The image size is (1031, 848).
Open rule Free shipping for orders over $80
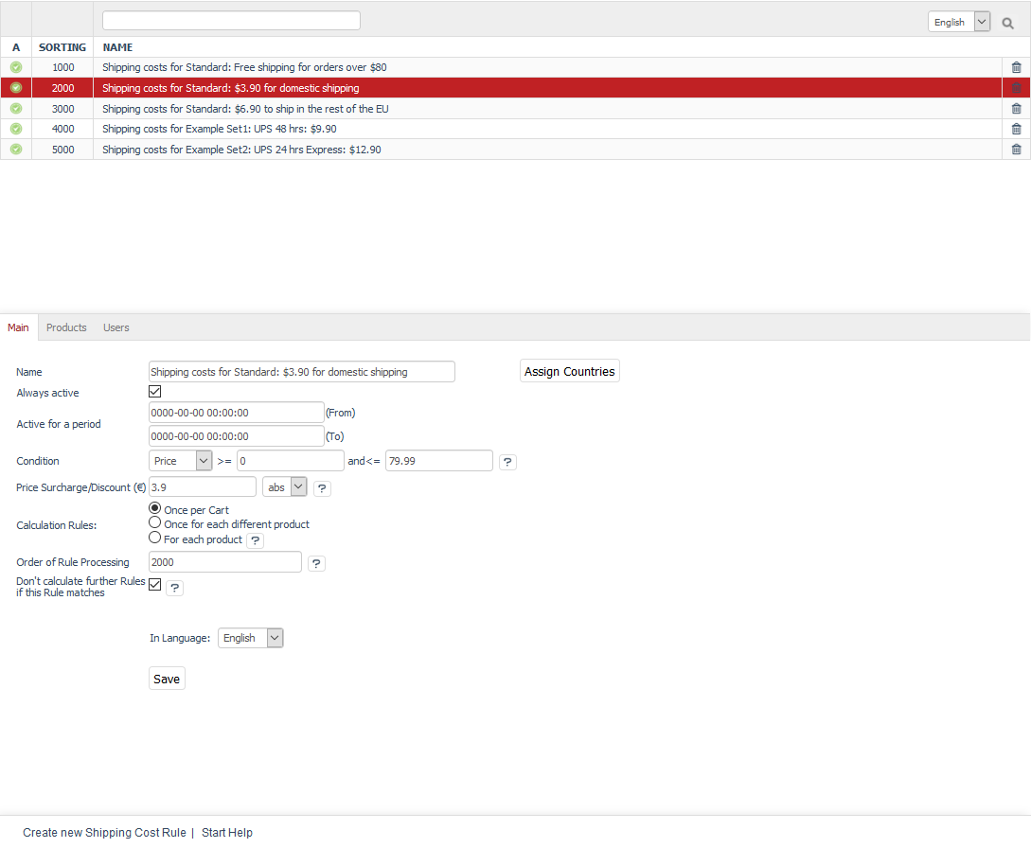tap(244, 67)
